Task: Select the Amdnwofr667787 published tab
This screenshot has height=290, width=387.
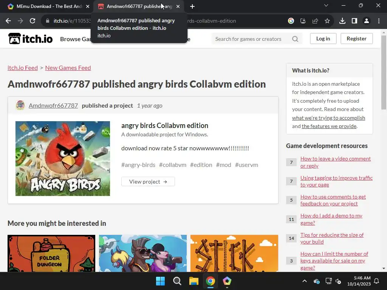Action: pos(139,6)
